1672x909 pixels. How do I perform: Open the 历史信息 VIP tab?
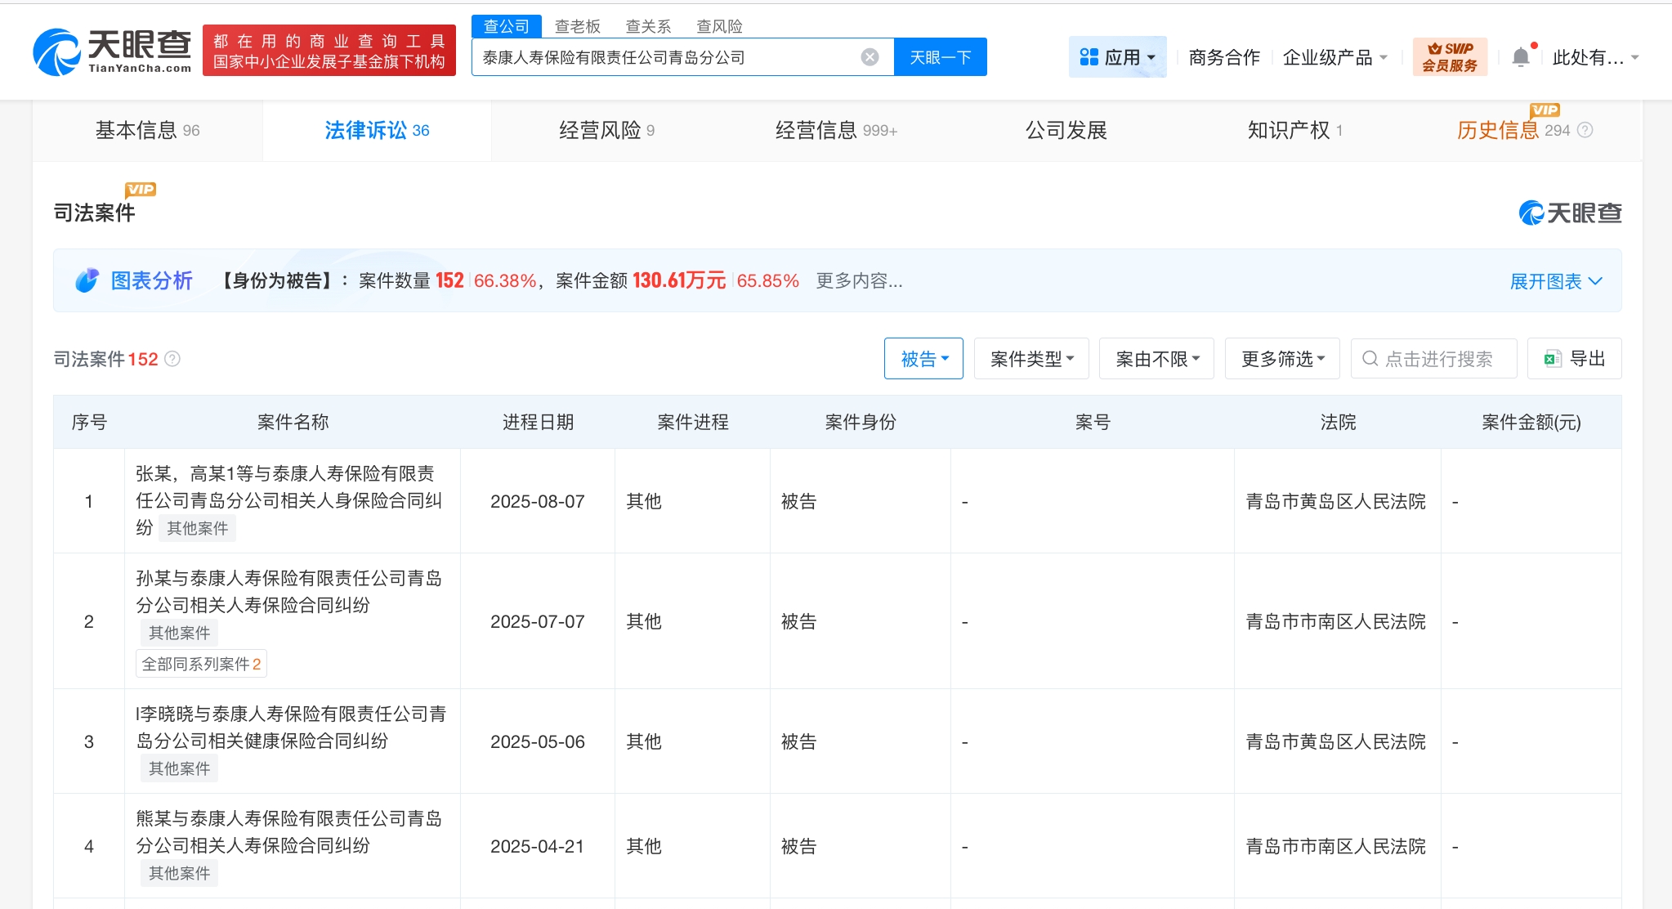tap(1525, 130)
